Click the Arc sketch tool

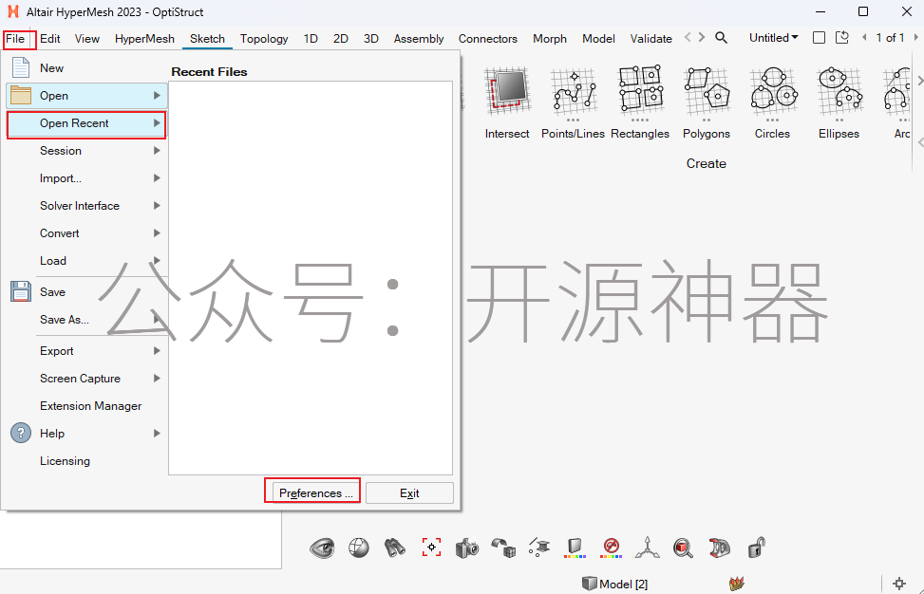point(900,103)
